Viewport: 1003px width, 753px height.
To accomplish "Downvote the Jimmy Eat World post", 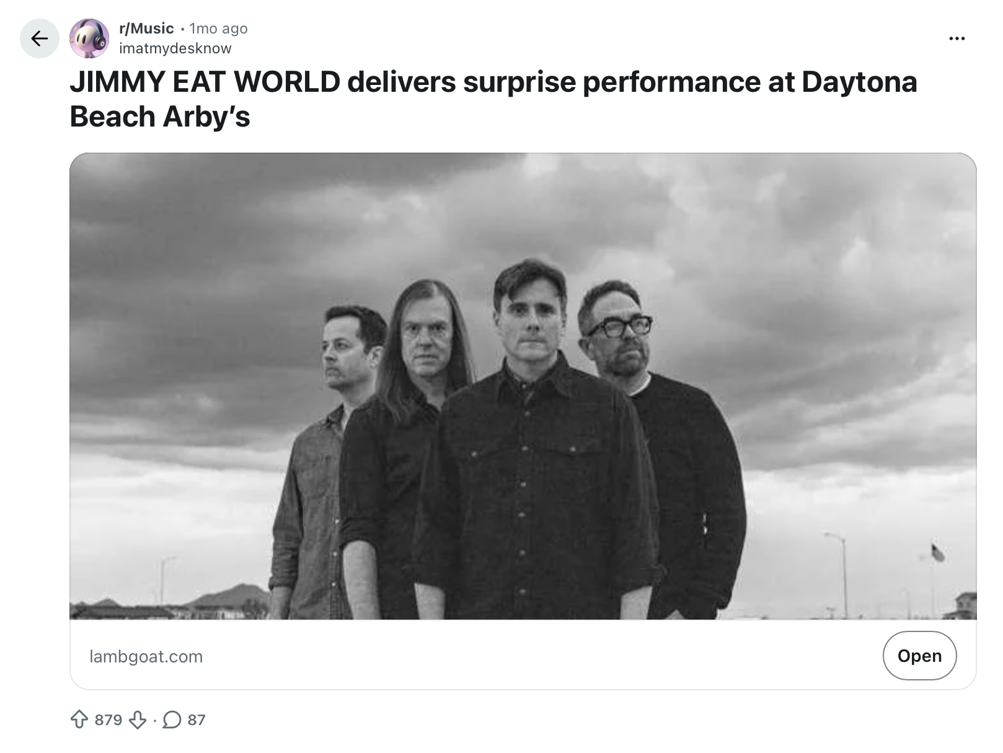I will pos(137,720).
